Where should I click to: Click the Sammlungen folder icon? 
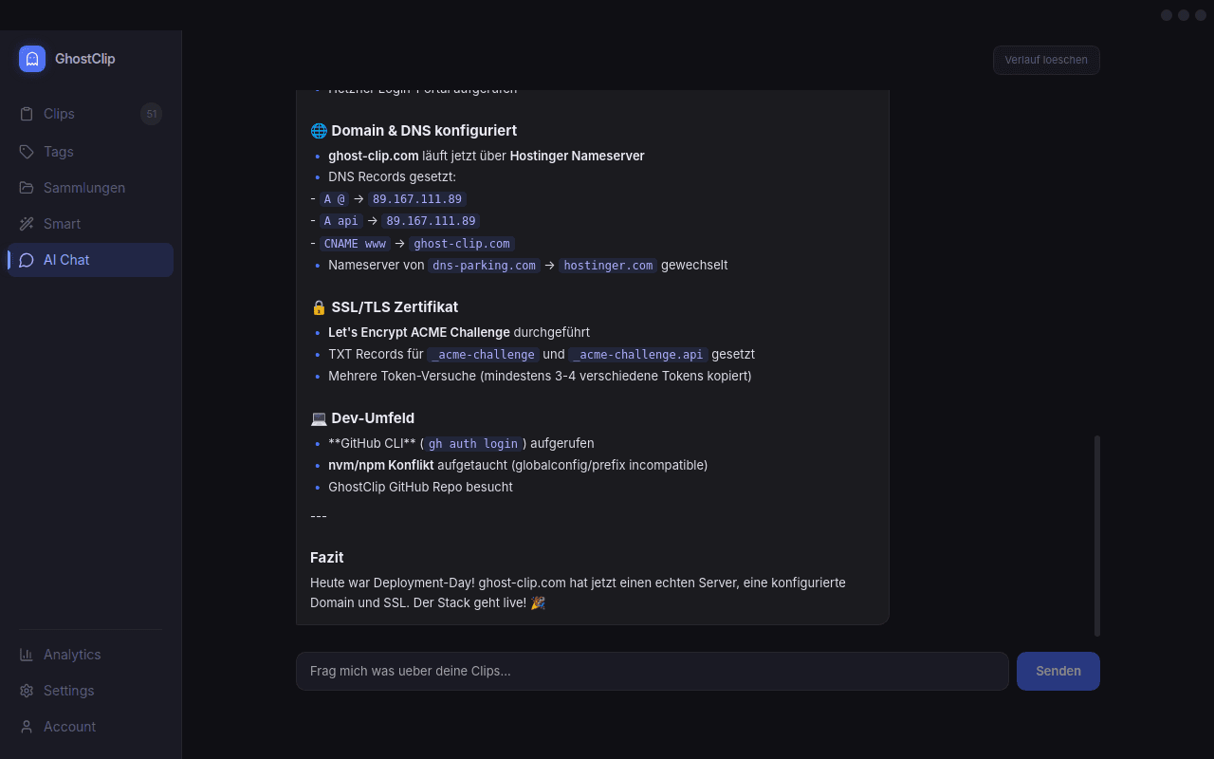[27, 188]
